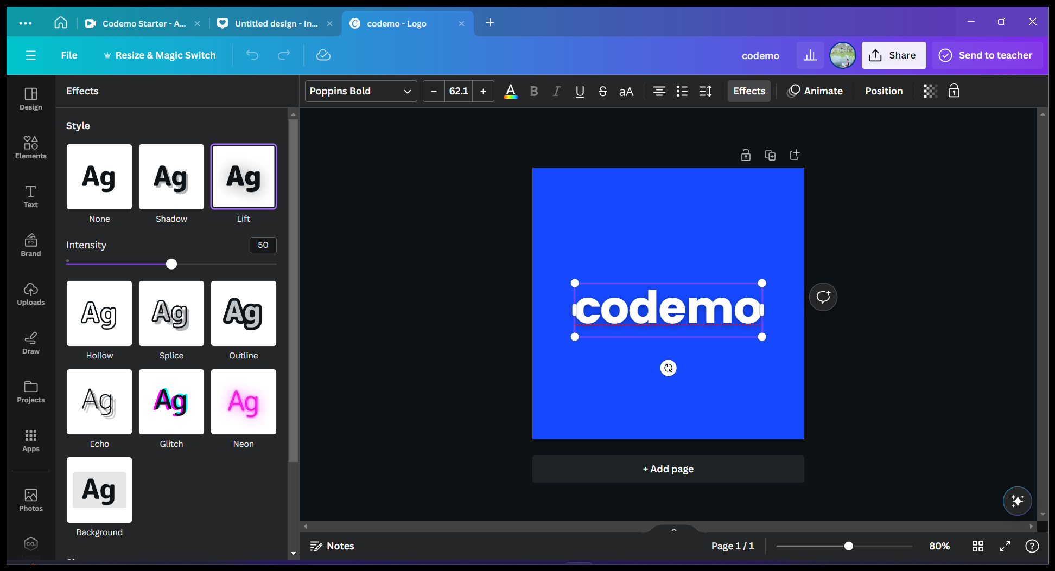Open the Elements panel
Viewport: 1055px width, 571px height.
tap(31, 147)
